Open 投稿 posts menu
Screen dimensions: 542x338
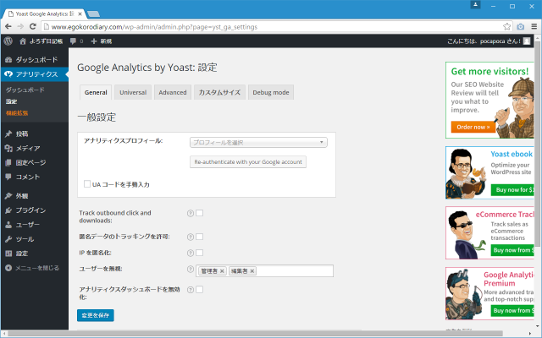[35, 134]
